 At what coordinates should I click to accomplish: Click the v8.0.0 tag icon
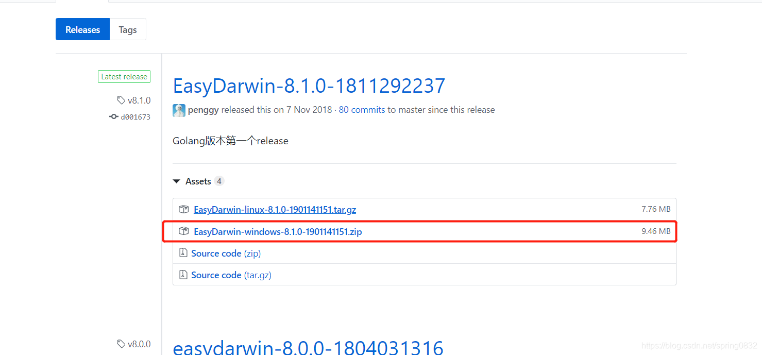click(x=121, y=344)
